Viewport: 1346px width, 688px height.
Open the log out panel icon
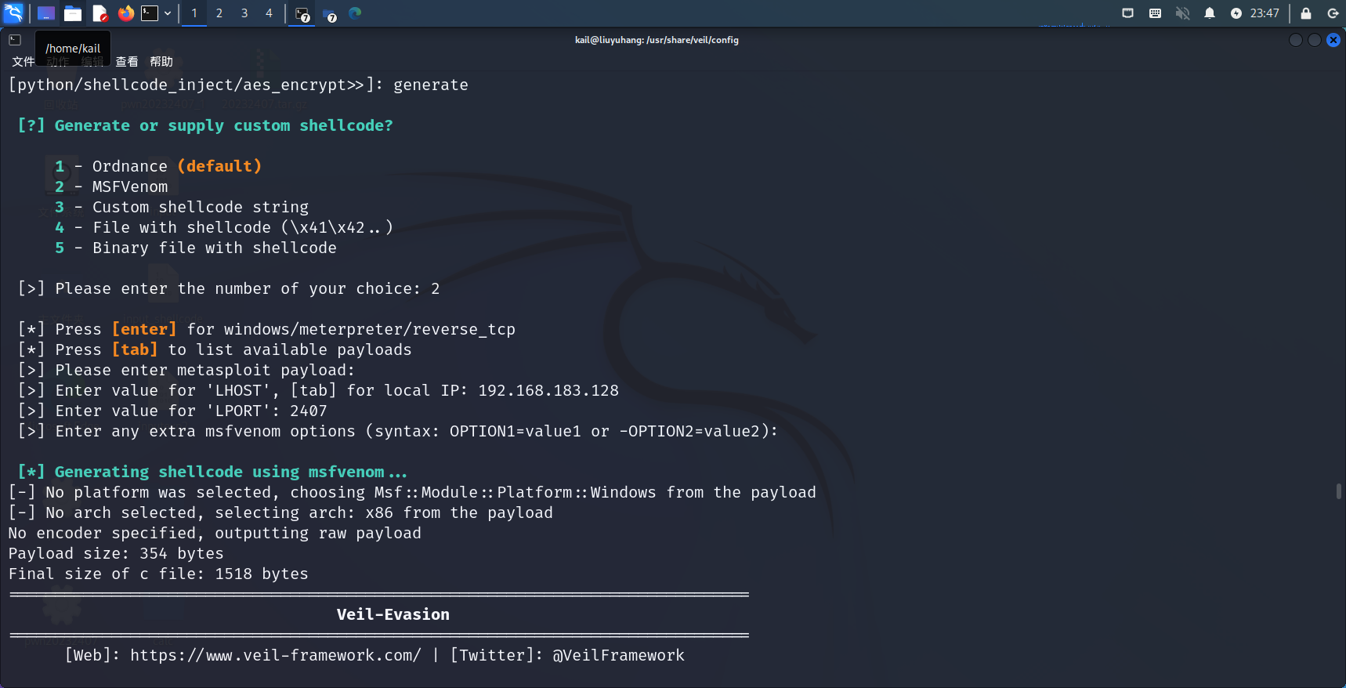[x=1333, y=13]
